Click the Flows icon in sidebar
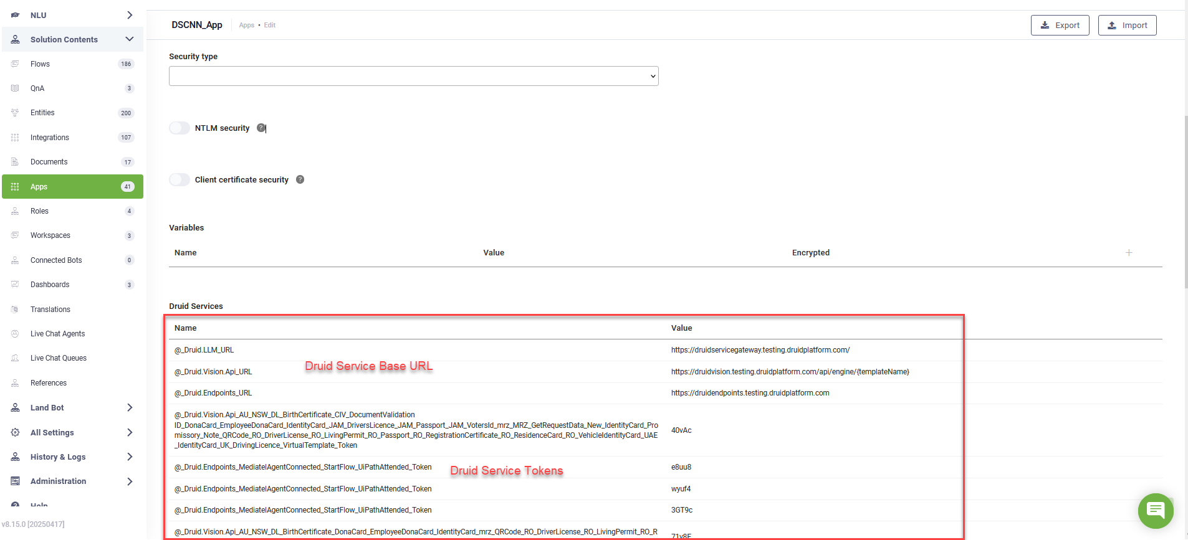This screenshot has width=1188, height=540. pyautogui.click(x=15, y=64)
